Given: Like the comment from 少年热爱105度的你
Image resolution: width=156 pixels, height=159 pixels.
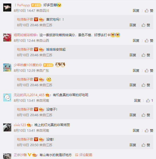Looking at the screenshot, I should [x=149, y=70].
